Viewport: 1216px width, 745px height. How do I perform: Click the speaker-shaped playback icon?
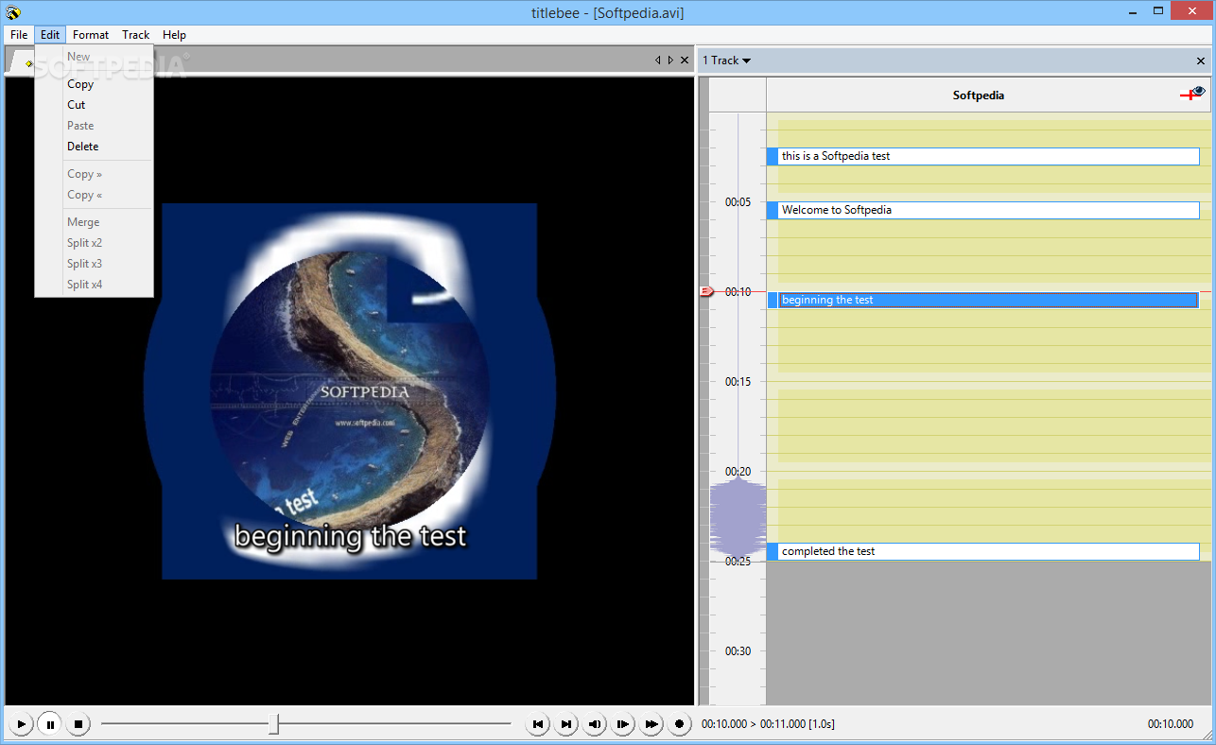(595, 724)
